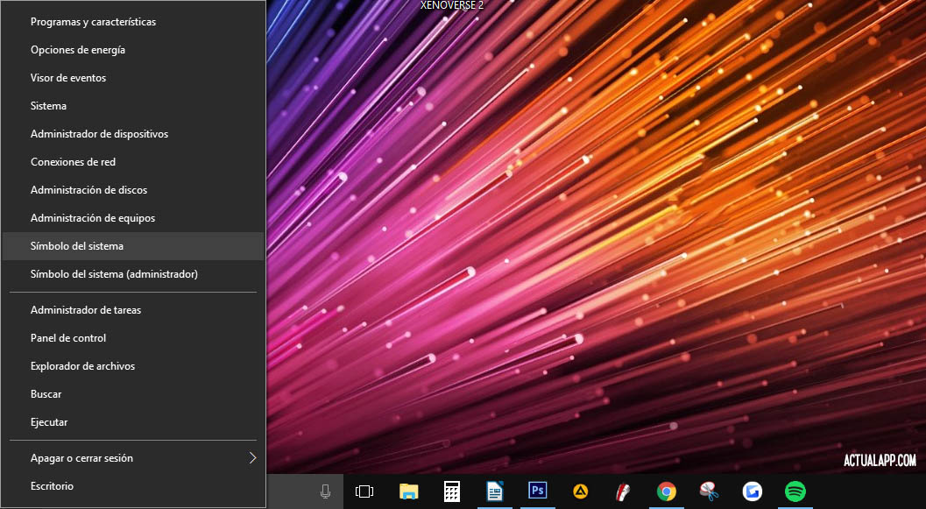Open Administración de discos
The height and width of the screenshot is (509, 926).
coord(133,190)
